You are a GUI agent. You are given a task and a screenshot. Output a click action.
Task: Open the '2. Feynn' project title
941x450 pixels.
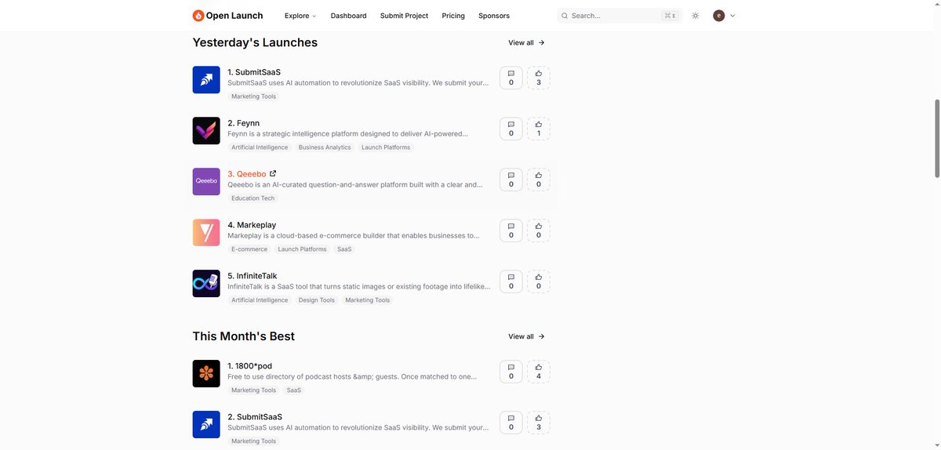click(x=243, y=123)
